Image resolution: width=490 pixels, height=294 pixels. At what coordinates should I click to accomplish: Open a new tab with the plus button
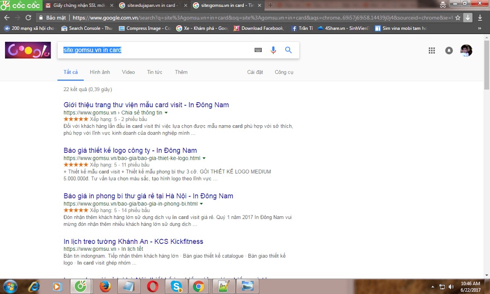[x=271, y=6]
